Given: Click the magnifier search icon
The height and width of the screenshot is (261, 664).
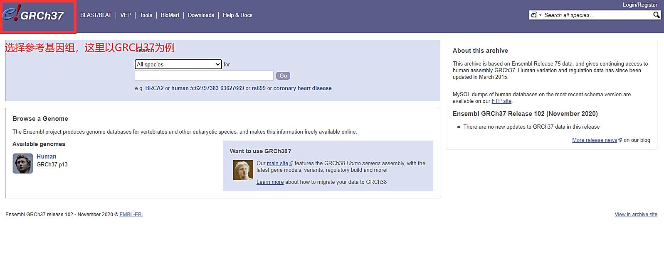Looking at the screenshot, I should pyautogui.click(x=656, y=15).
